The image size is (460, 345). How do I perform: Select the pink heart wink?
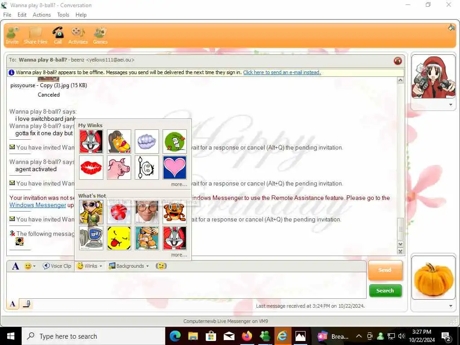click(x=175, y=168)
